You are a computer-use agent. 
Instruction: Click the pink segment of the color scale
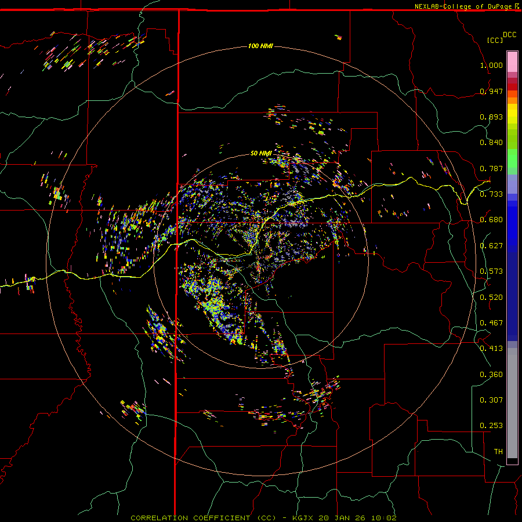512,61
